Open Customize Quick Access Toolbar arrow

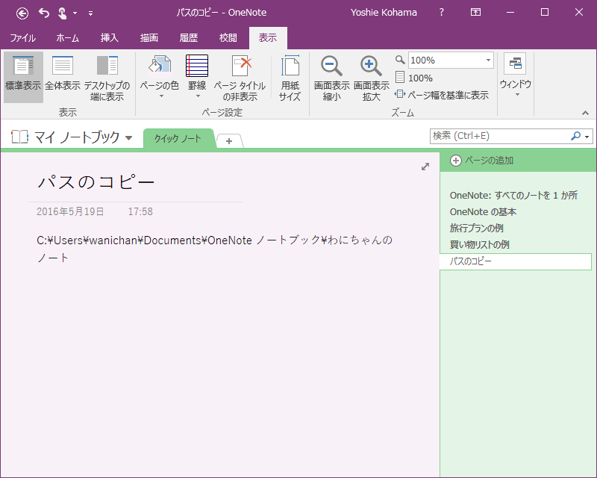[90, 13]
